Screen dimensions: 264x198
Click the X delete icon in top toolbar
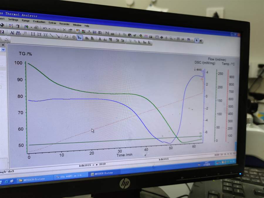[x=64, y=30]
